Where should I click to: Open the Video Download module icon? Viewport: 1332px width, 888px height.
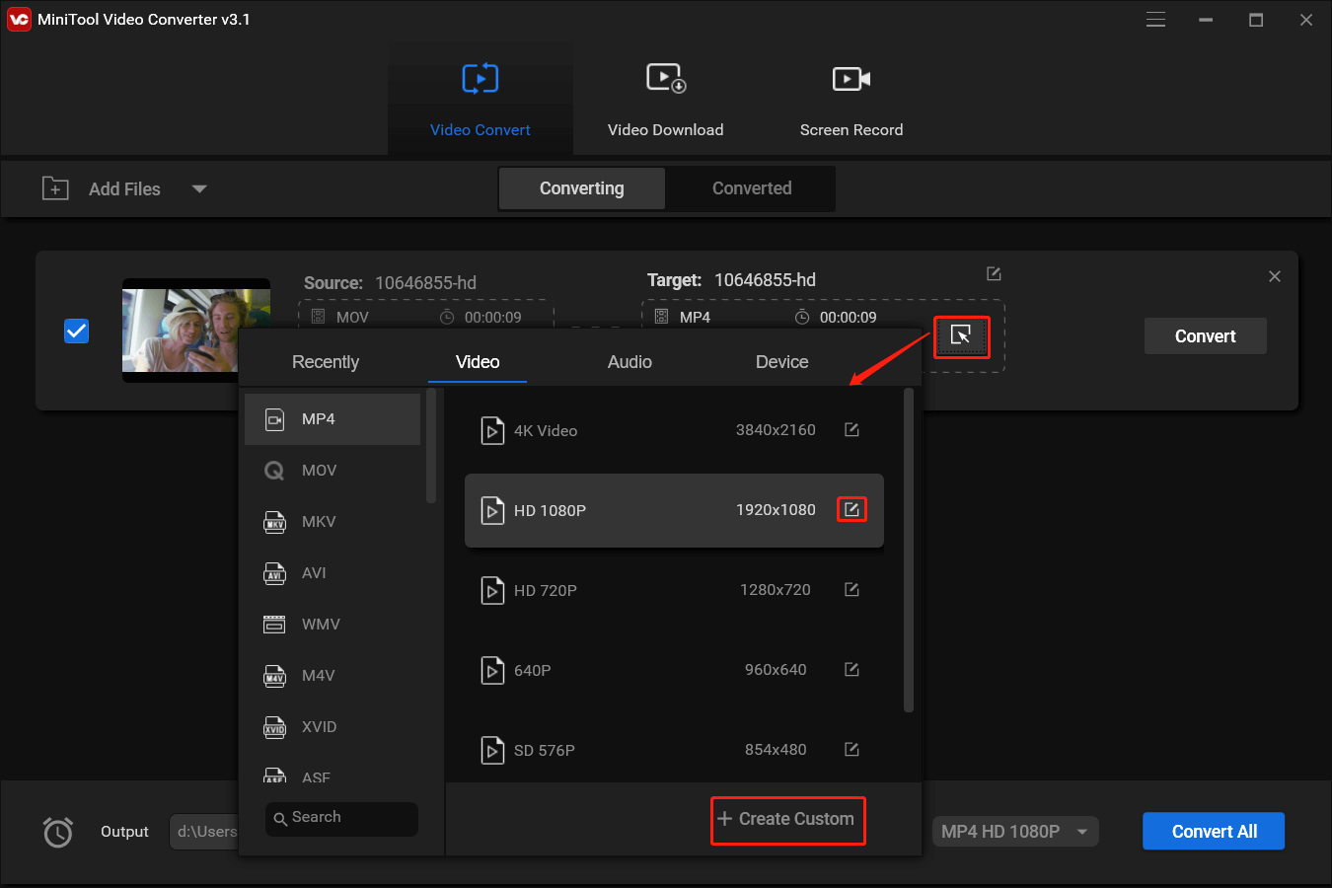(x=666, y=79)
